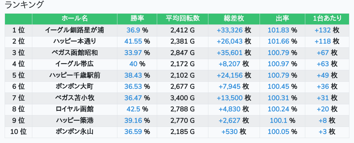Click the ランキング section heading
This screenshot has height=143, width=354.
click(x=25, y=5)
